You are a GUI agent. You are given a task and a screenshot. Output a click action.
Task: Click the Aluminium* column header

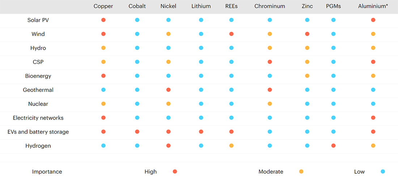click(373, 6)
